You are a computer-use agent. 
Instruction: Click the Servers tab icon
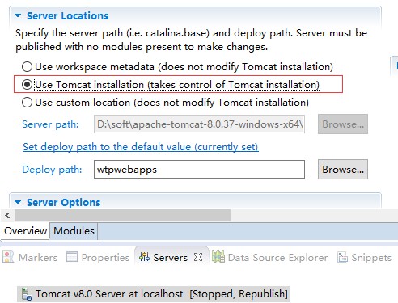144,257
